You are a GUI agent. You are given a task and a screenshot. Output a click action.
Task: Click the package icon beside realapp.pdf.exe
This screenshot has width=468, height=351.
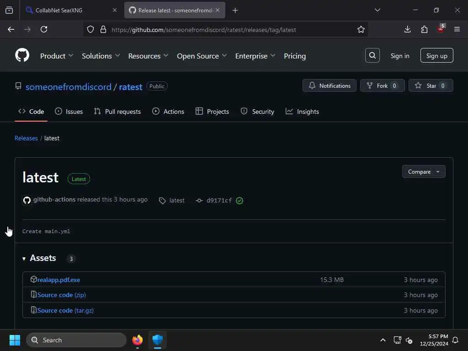[34, 279]
